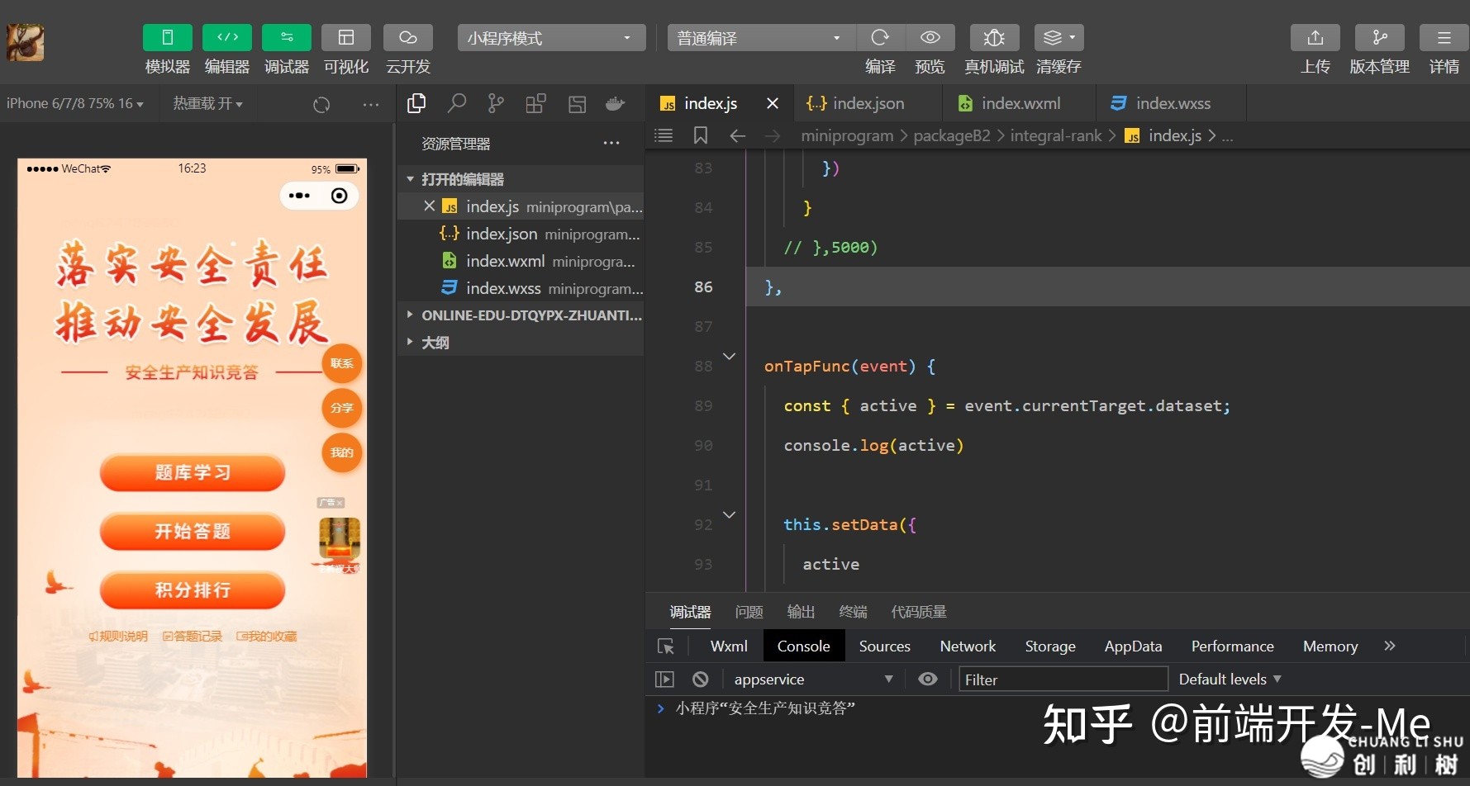
Task: Open version management (版本管理) icon
Action: 1380,38
